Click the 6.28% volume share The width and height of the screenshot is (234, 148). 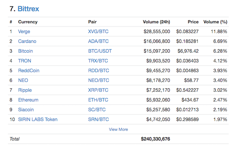click(x=220, y=51)
